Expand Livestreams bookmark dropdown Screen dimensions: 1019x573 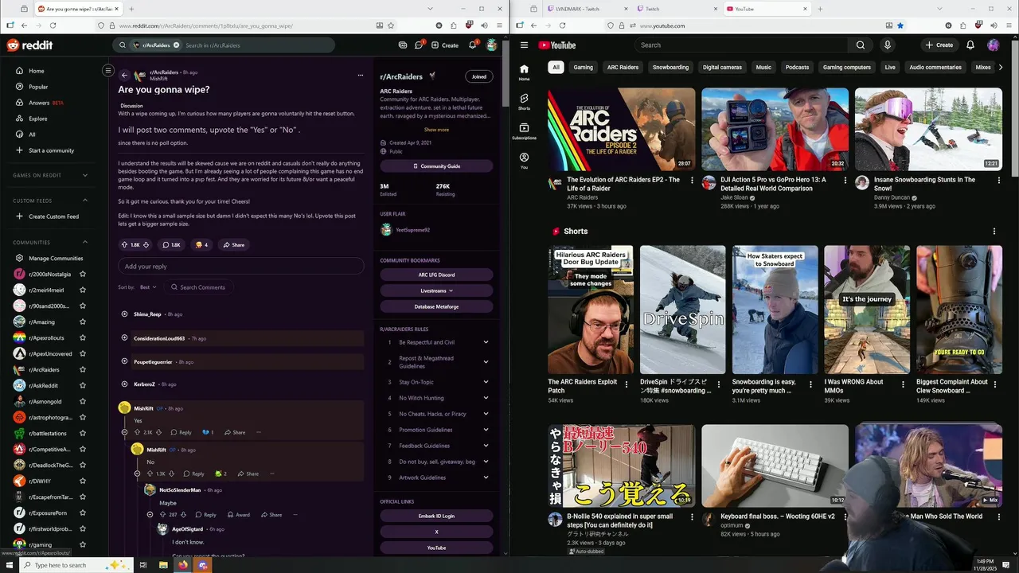[x=436, y=290]
